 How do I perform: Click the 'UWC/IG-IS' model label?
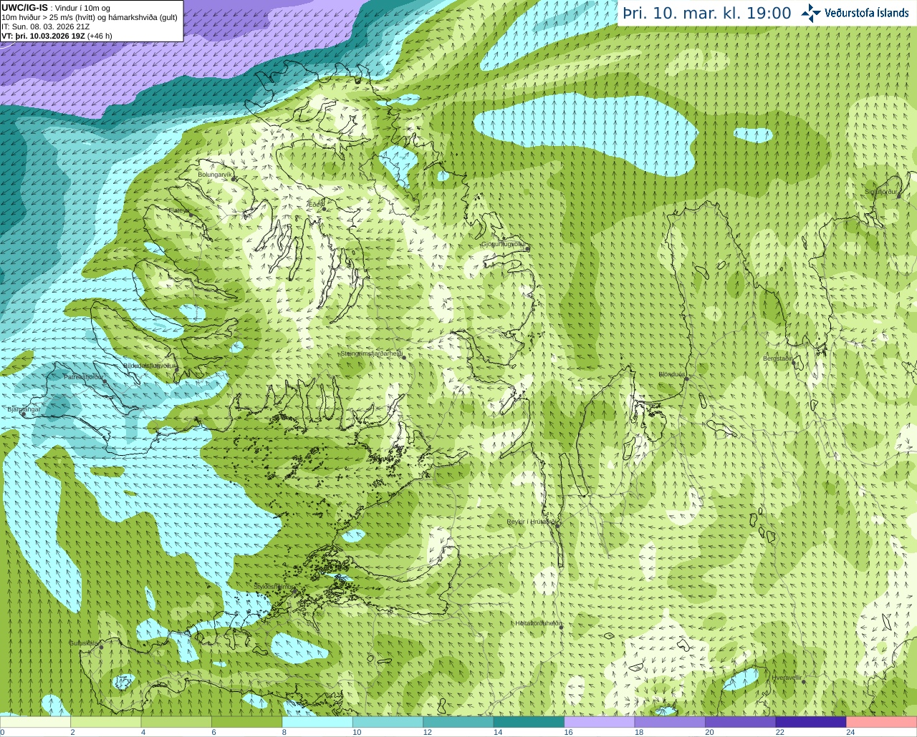24,8
